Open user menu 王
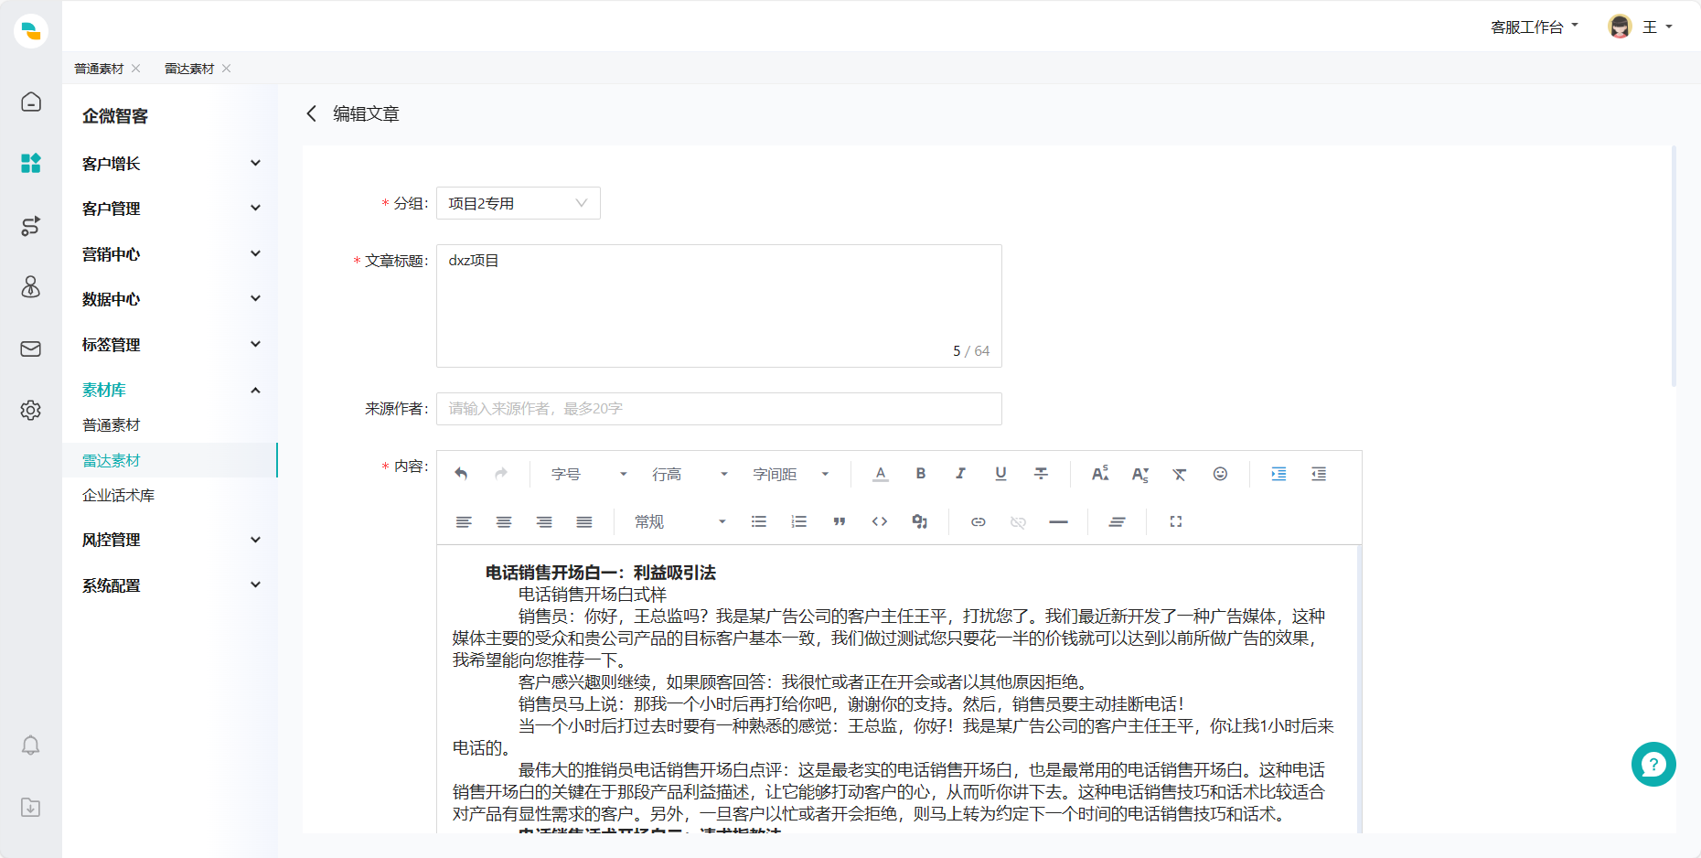 pos(1641,27)
